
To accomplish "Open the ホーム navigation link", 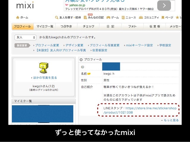I will tap(24, 17).
